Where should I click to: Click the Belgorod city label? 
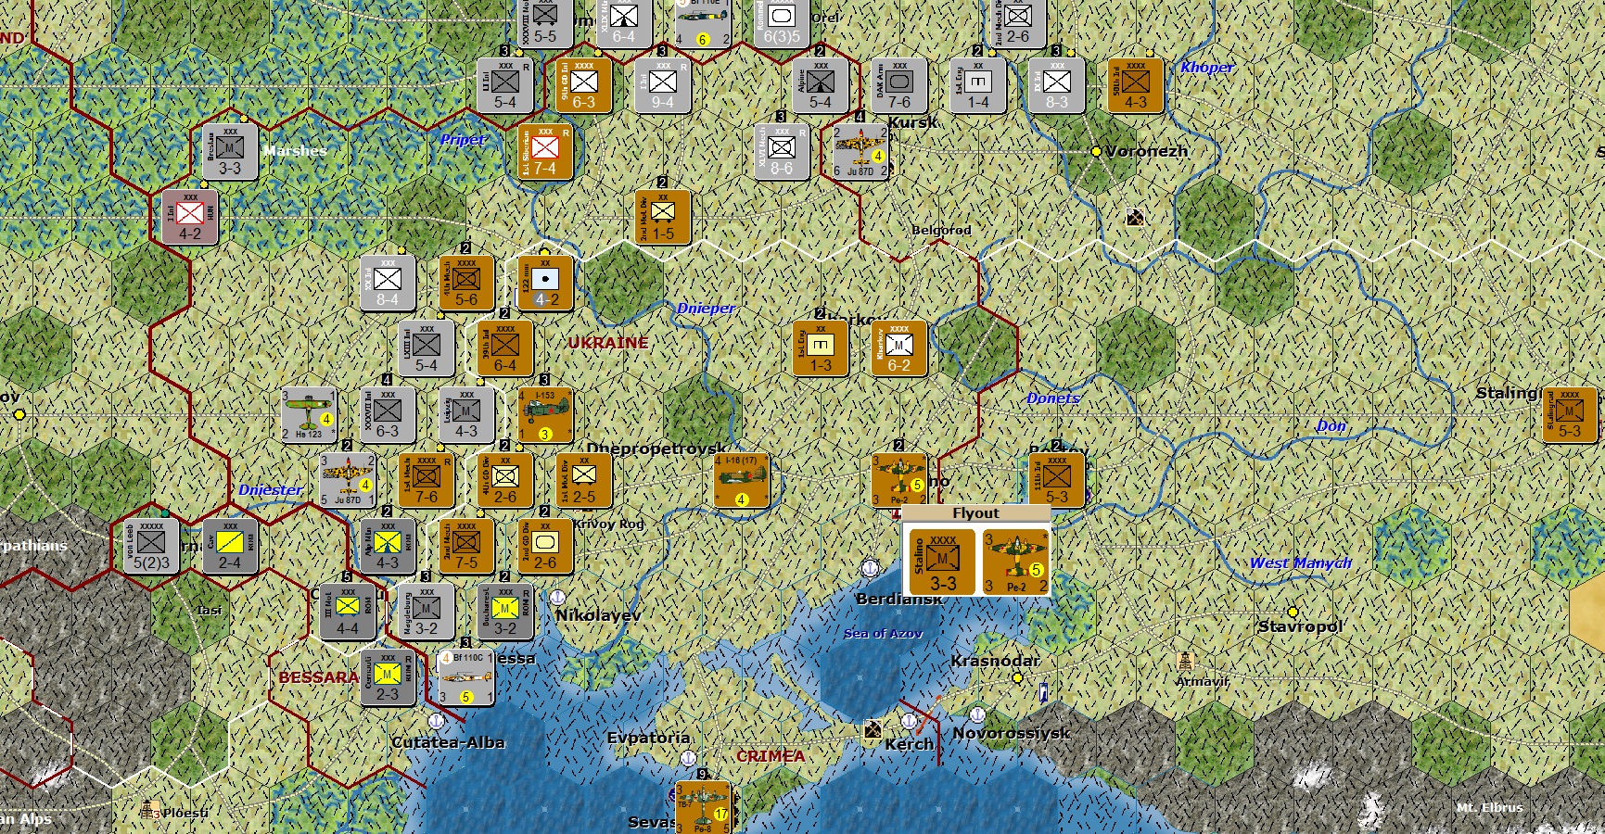[x=941, y=230]
